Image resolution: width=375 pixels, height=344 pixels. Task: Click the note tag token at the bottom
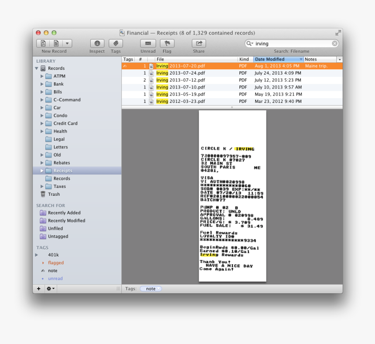pos(150,289)
